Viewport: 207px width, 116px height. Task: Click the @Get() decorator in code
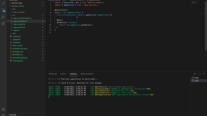click(60, 20)
